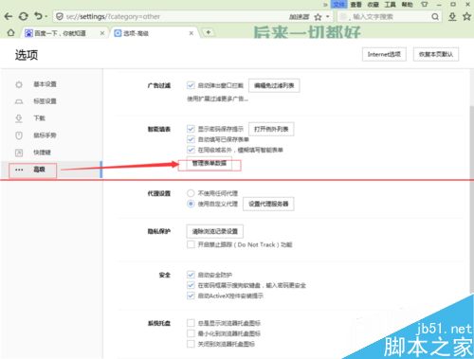Open favorites with the far-right star icon
Viewport: 474px width, 359px height.
466,16
